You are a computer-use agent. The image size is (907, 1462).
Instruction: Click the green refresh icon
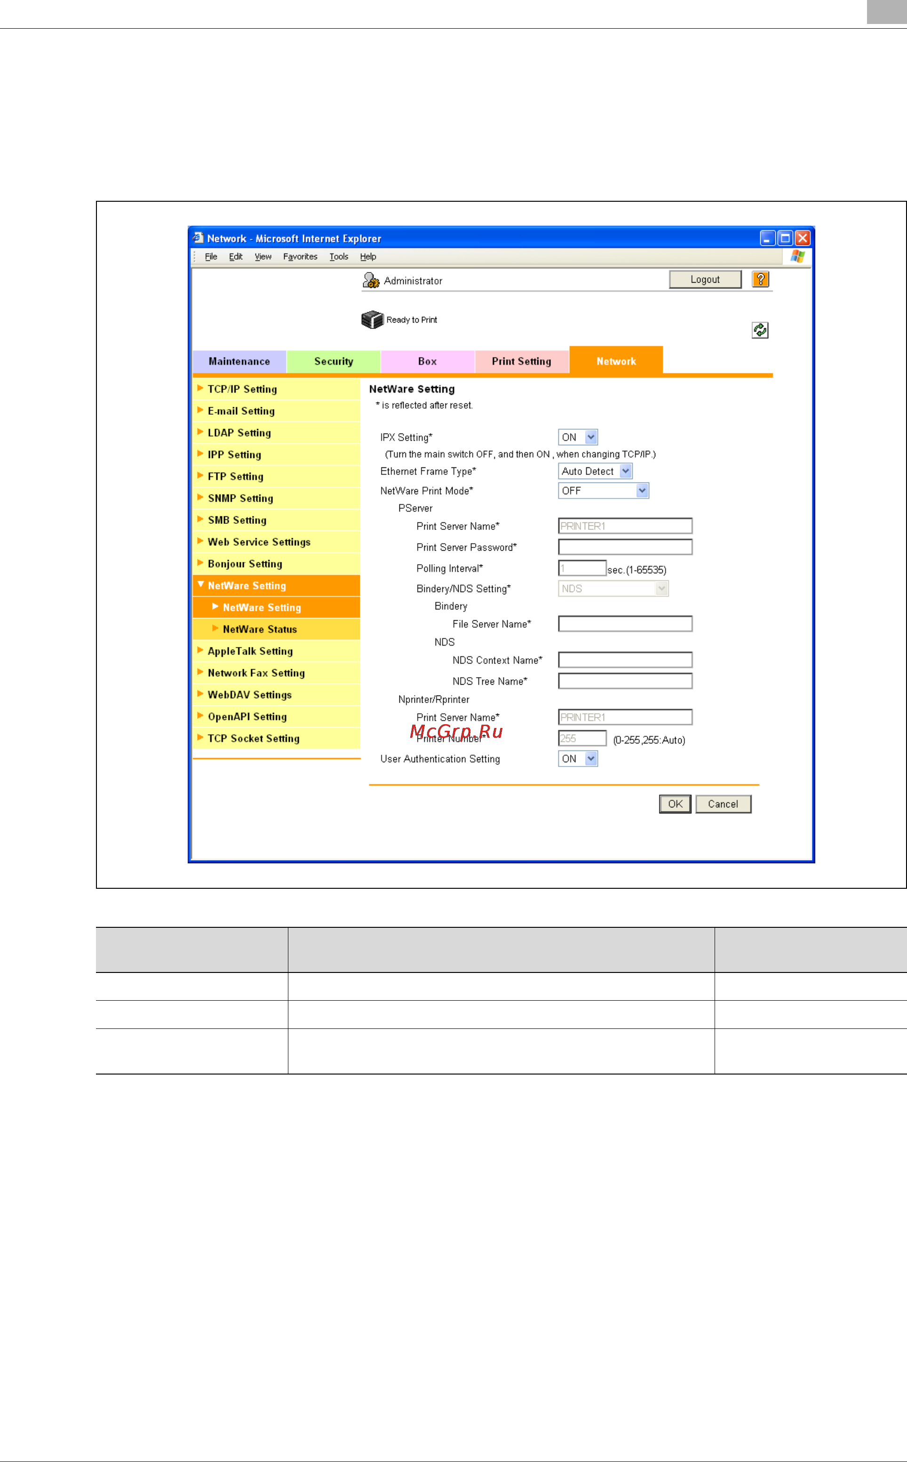[760, 330]
